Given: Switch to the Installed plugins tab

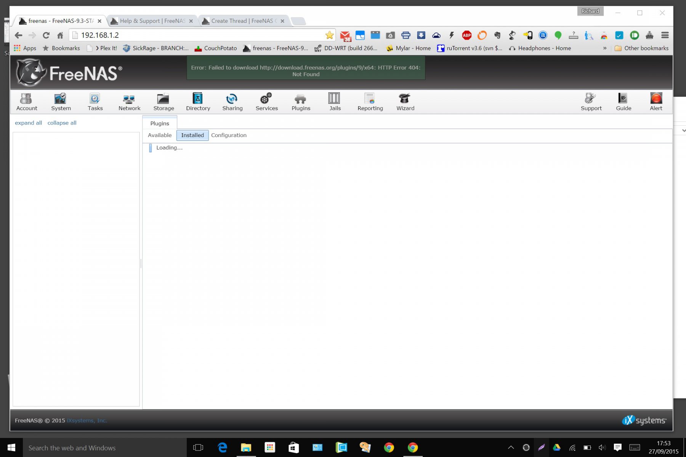Looking at the screenshot, I should [192, 135].
